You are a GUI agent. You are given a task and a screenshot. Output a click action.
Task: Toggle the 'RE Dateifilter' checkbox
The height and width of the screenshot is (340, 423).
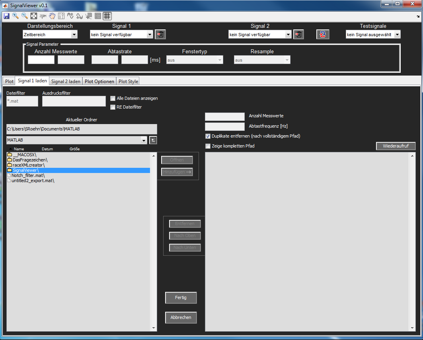pyautogui.click(x=113, y=107)
